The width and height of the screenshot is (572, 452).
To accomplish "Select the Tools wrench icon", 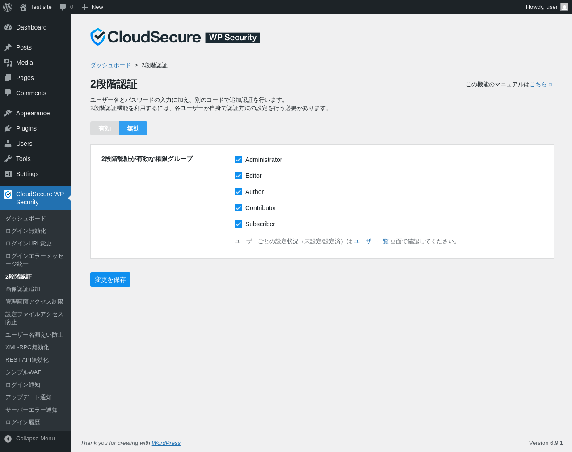I will [x=8, y=159].
